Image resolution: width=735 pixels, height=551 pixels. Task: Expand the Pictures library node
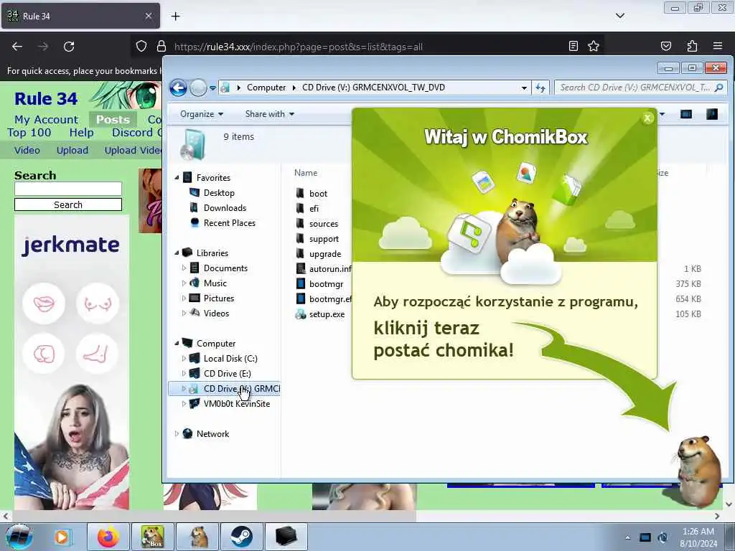(184, 298)
